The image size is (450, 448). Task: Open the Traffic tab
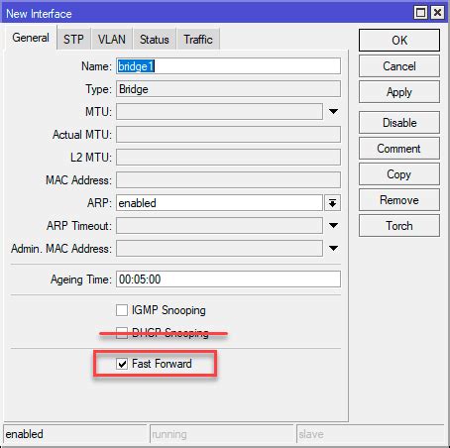(x=198, y=40)
